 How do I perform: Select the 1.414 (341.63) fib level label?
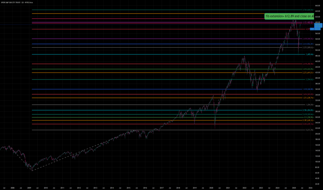[x=308, y=94]
